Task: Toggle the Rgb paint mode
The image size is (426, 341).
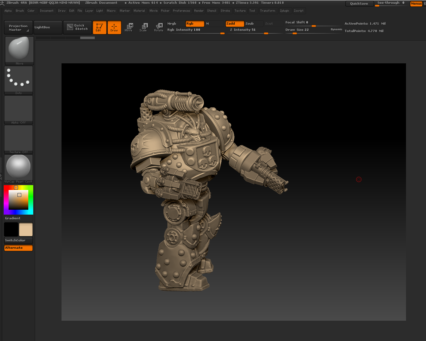Action: [195, 24]
